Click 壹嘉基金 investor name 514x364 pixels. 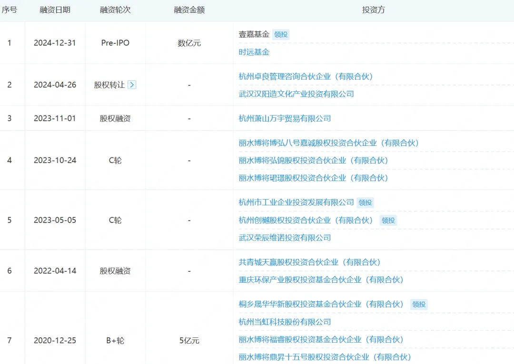pyautogui.click(x=254, y=34)
